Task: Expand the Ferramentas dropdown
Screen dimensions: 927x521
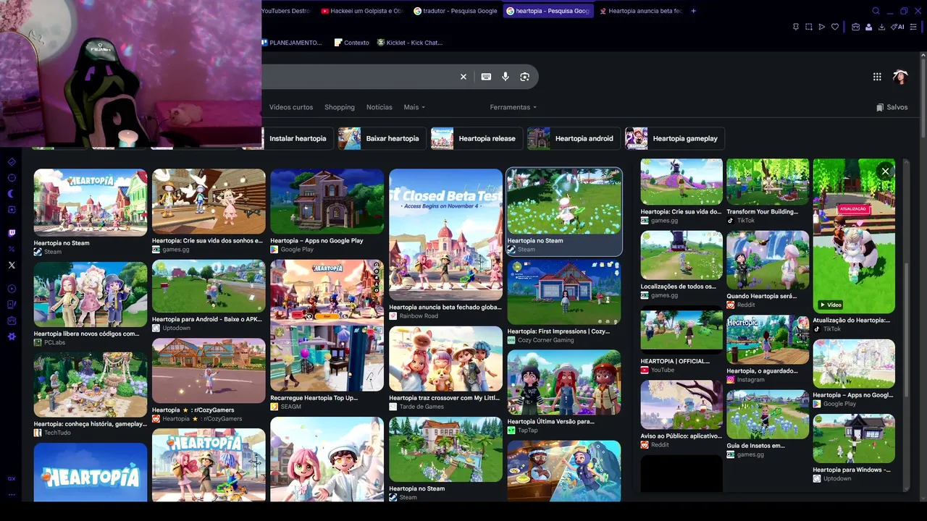Action: point(513,107)
